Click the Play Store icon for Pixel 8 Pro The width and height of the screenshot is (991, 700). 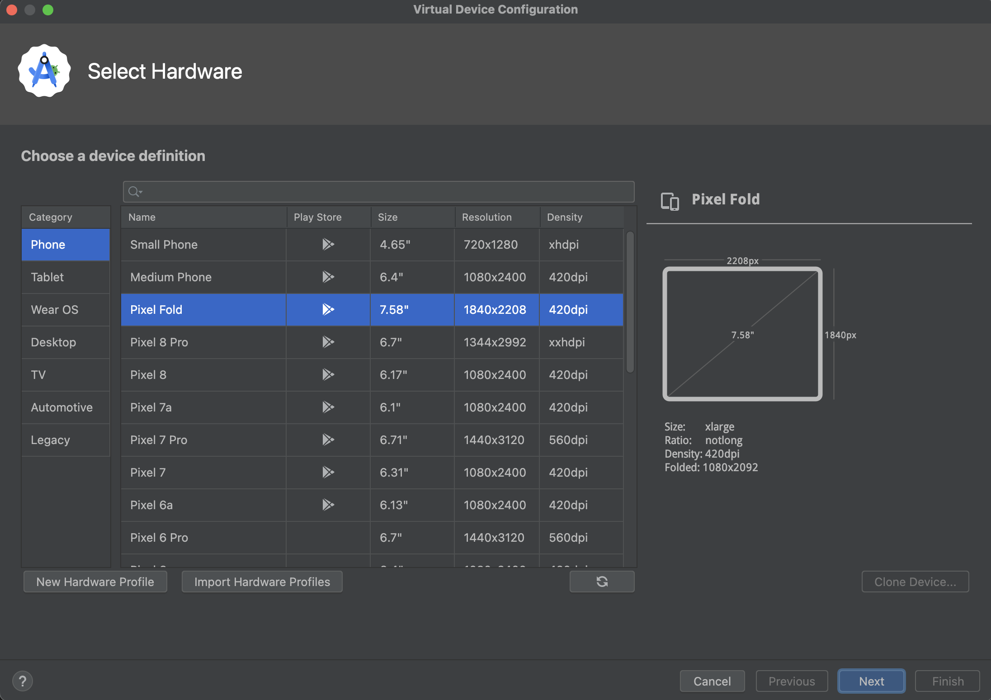click(x=327, y=342)
